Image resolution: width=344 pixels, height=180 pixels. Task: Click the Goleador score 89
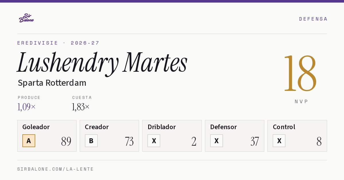(x=66, y=141)
